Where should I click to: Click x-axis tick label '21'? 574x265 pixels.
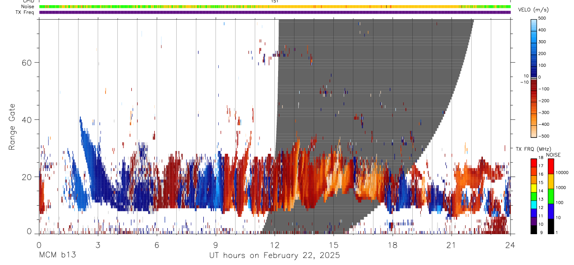452,244
